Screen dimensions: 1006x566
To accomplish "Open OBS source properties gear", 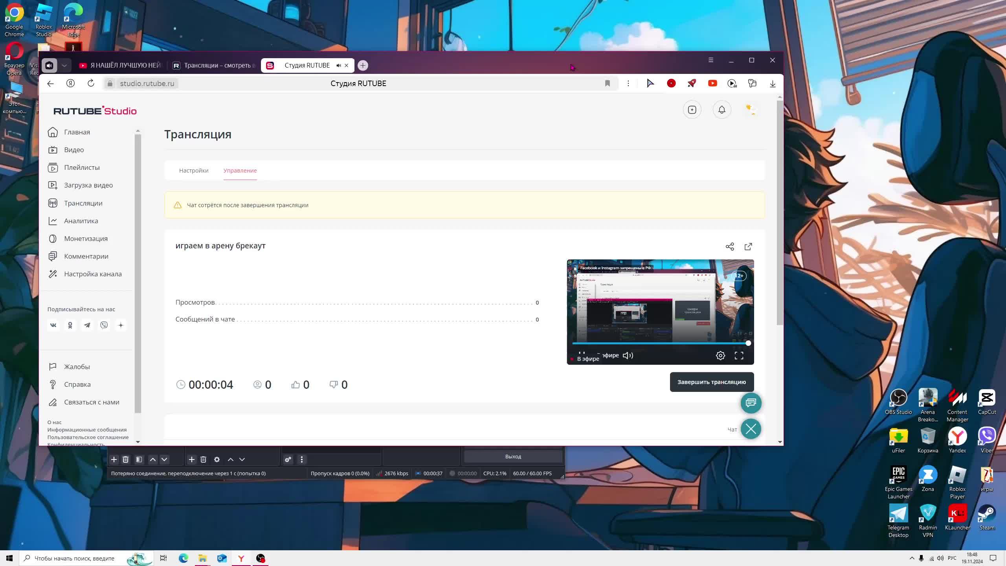I will click(217, 459).
